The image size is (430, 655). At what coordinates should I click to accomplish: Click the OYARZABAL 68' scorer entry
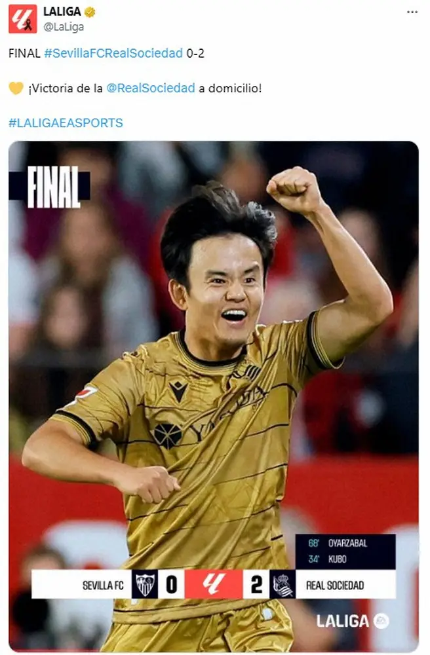tap(338, 543)
